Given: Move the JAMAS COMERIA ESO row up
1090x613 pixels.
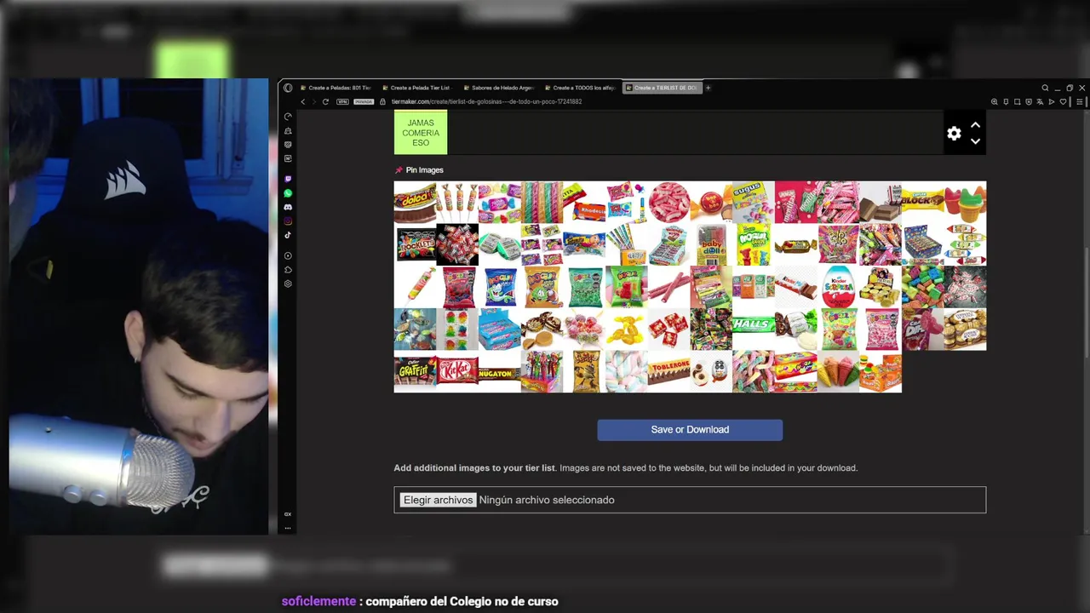Looking at the screenshot, I should click(x=975, y=125).
